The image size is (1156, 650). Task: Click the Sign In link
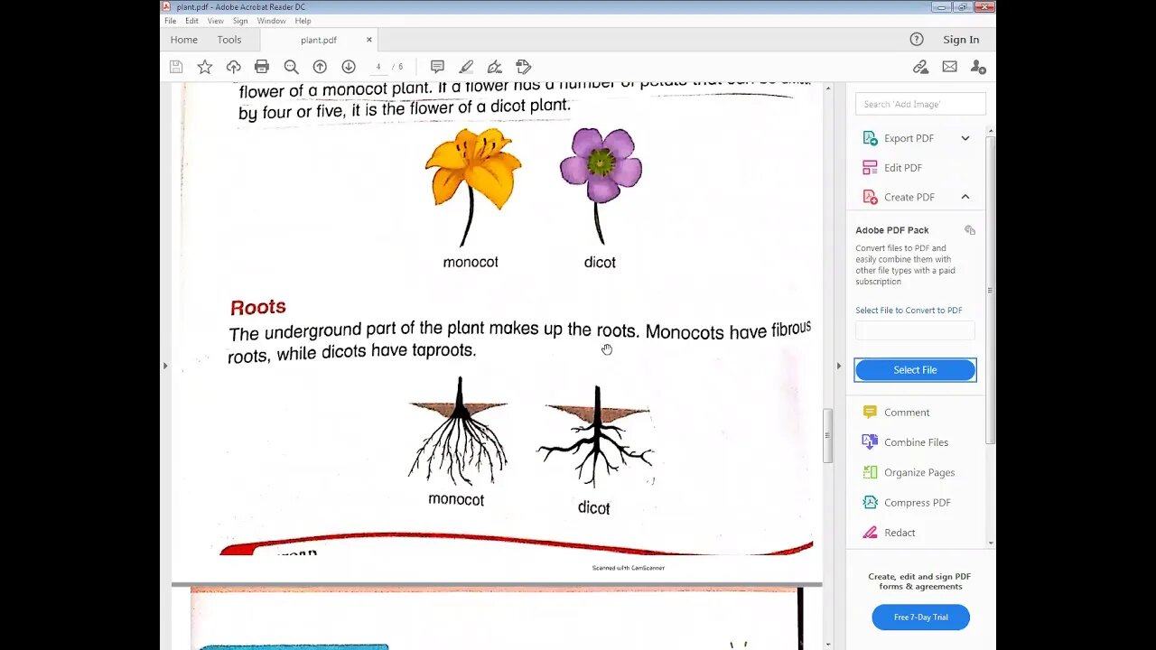click(961, 40)
